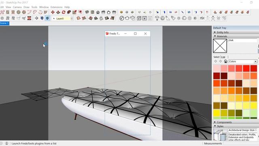Select Sandbox From Contours tool
The image size is (259, 146).
tap(79, 18)
